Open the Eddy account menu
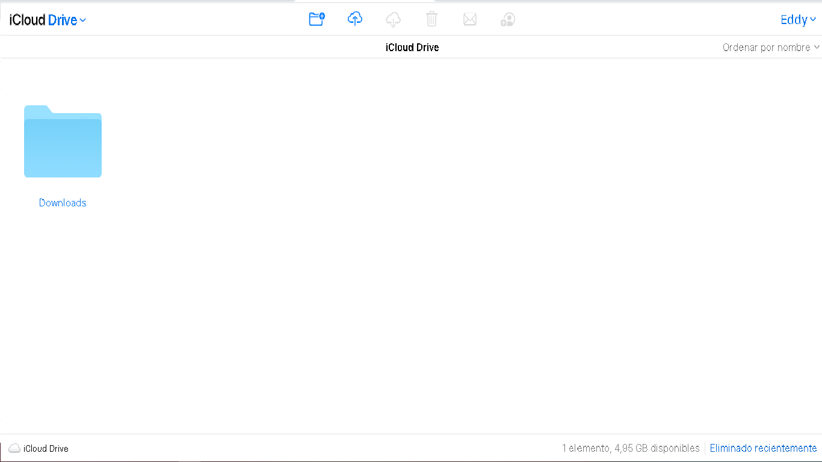 798,20
